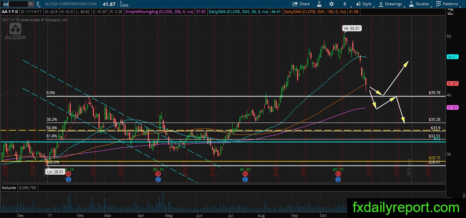The image size is (466, 218).
Task: Click the chart scale toggle icon at right
Action: pos(451,12)
